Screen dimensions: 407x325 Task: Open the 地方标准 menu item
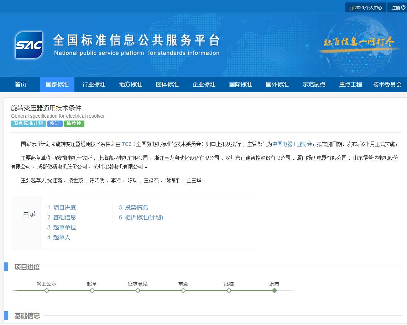(130, 85)
